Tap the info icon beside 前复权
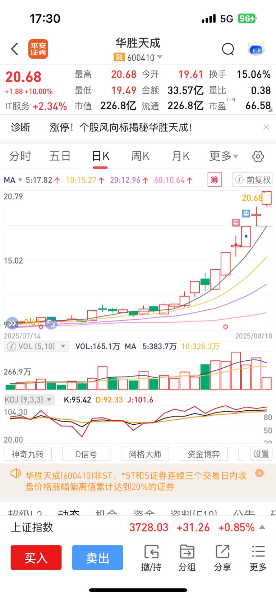The height and width of the screenshot is (598, 276). tap(239, 179)
